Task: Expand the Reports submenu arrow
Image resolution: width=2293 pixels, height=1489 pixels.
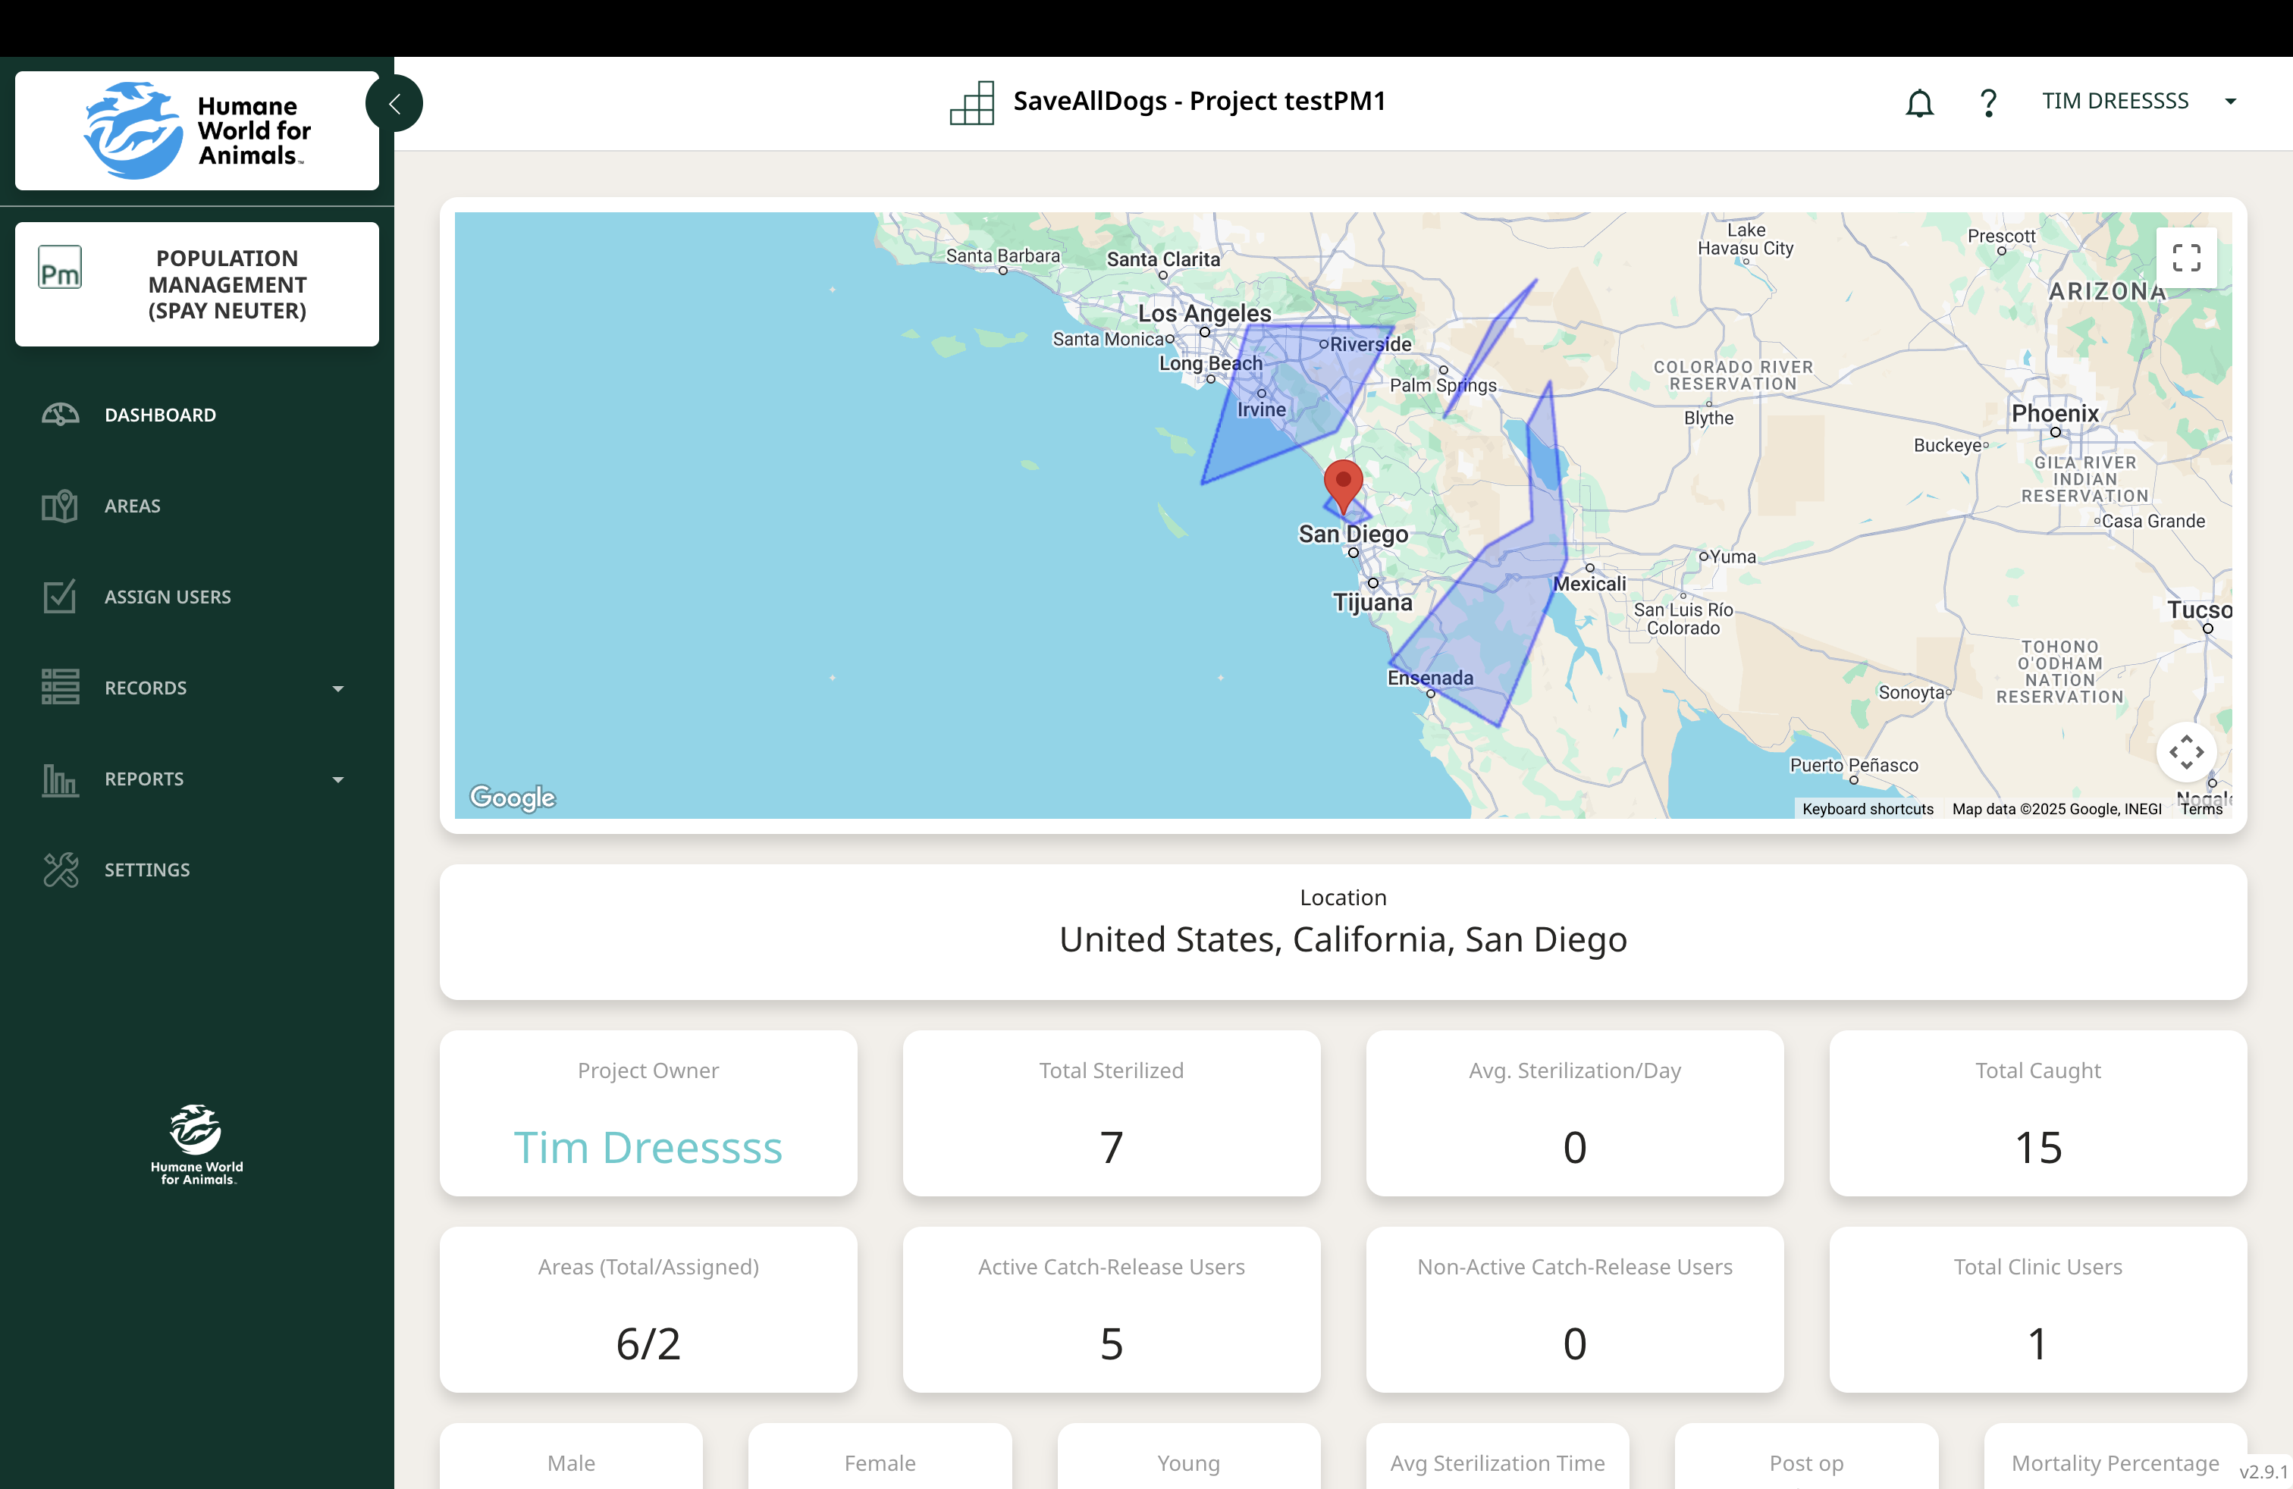Action: [x=338, y=779]
